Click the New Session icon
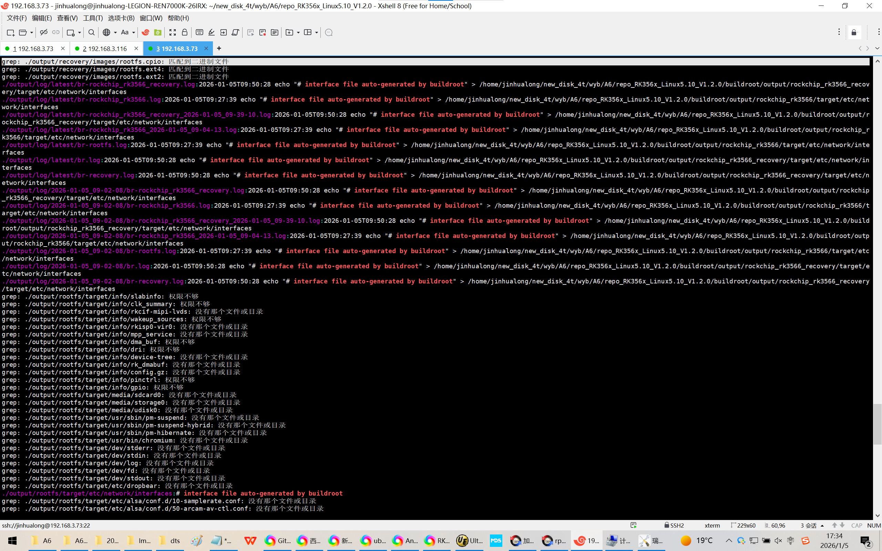Screen dimensions: 882x551 (10, 32)
